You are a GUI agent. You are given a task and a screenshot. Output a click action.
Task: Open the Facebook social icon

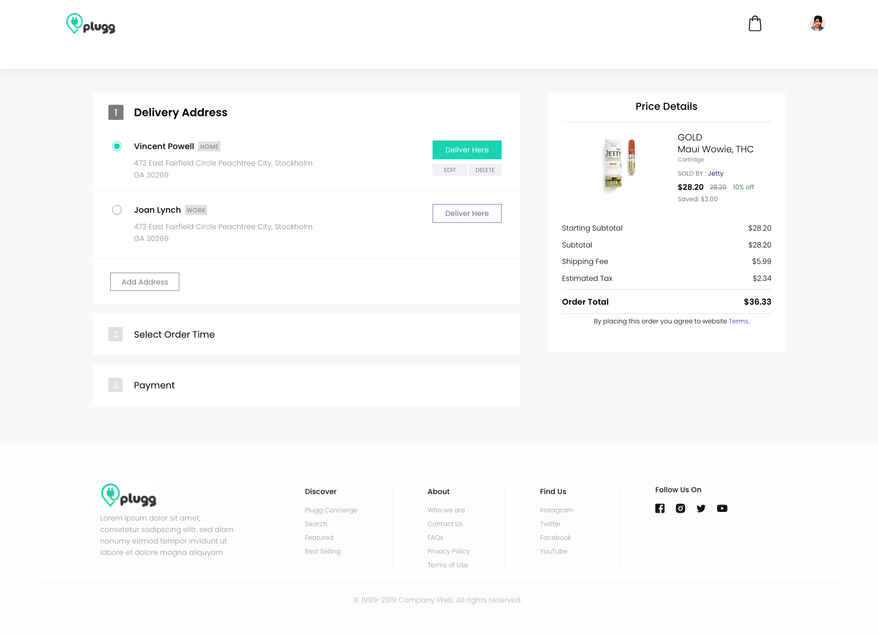(x=660, y=508)
